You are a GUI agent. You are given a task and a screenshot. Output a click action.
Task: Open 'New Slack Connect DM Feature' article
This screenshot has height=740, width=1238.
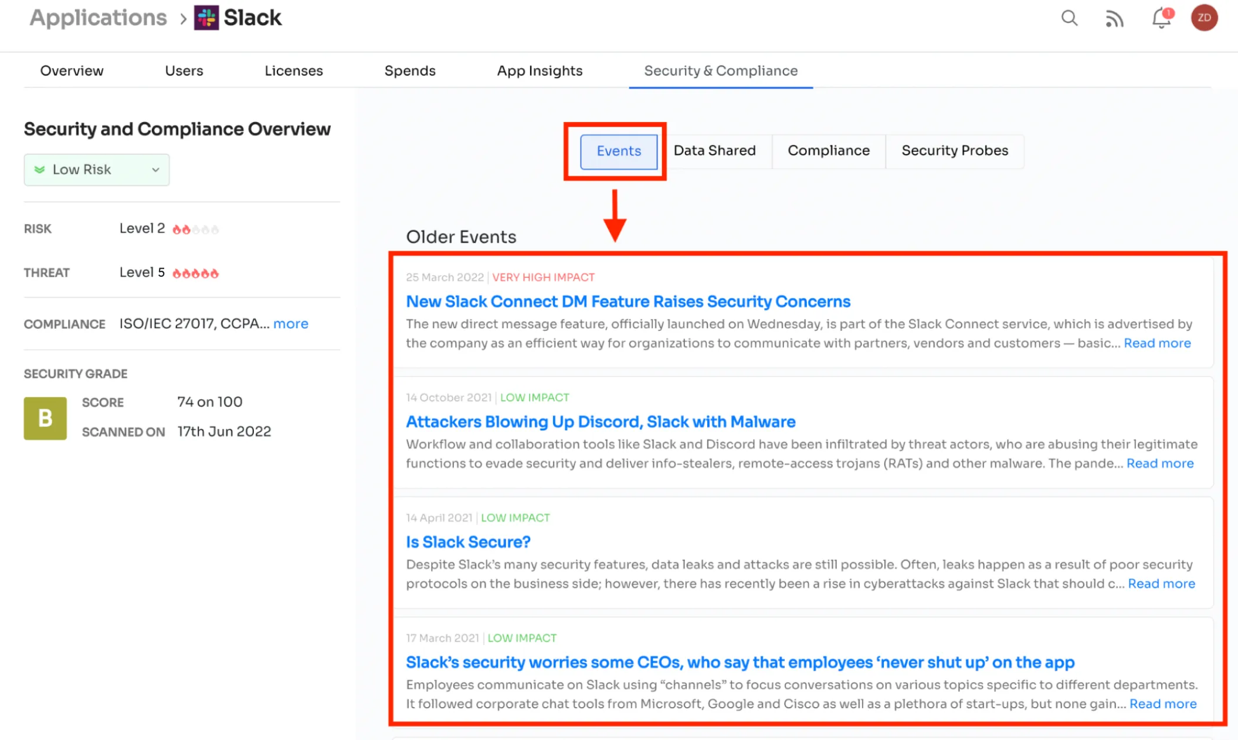point(628,301)
